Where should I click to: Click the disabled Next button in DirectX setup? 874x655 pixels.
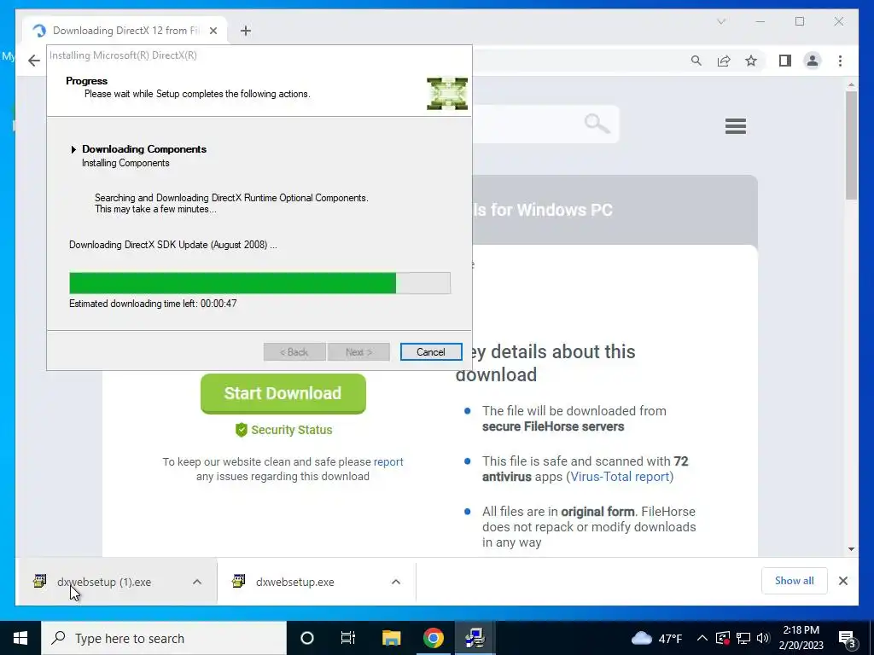[358, 352]
